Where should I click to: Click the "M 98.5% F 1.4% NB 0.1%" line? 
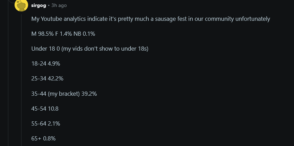63,34
